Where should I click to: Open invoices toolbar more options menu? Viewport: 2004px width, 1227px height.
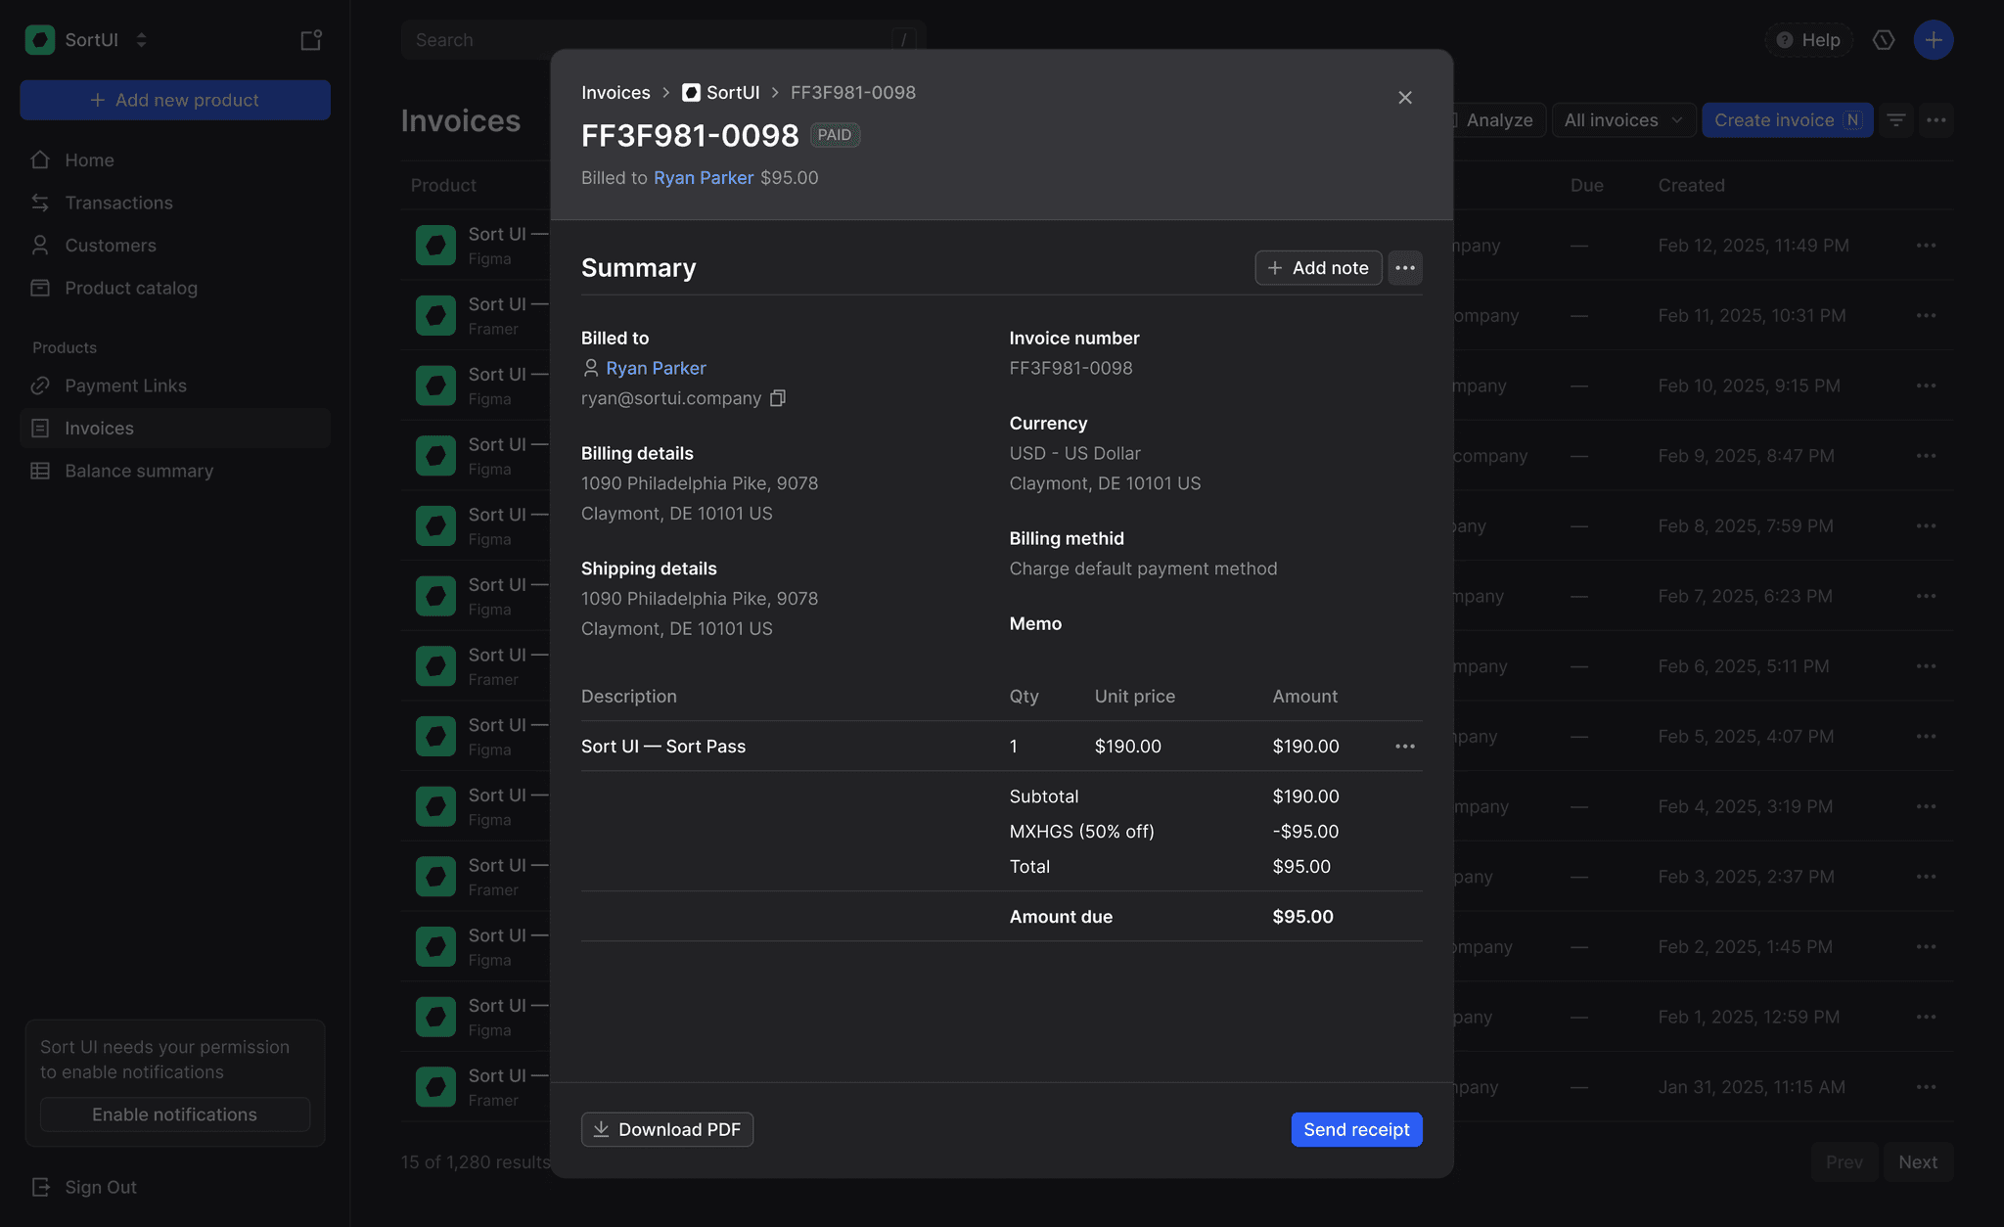(1936, 120)
